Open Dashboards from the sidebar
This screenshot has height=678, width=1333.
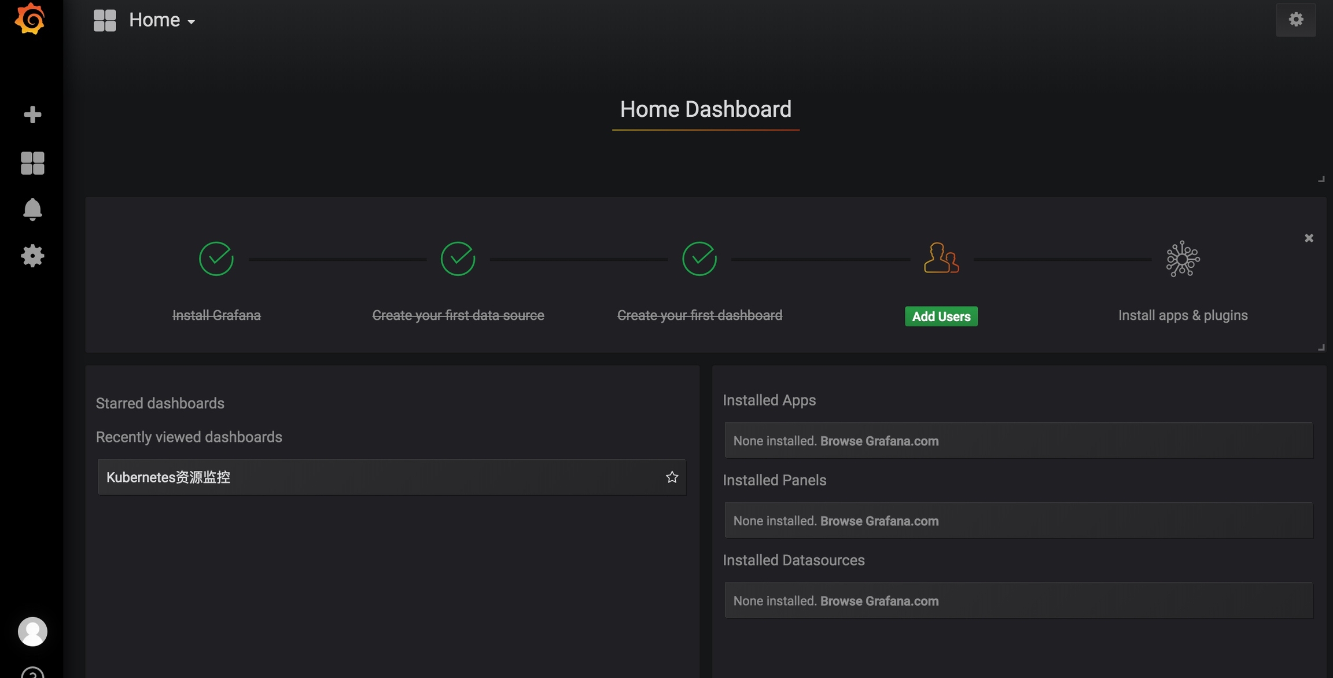pyautogui.click(x=32, y=163)
